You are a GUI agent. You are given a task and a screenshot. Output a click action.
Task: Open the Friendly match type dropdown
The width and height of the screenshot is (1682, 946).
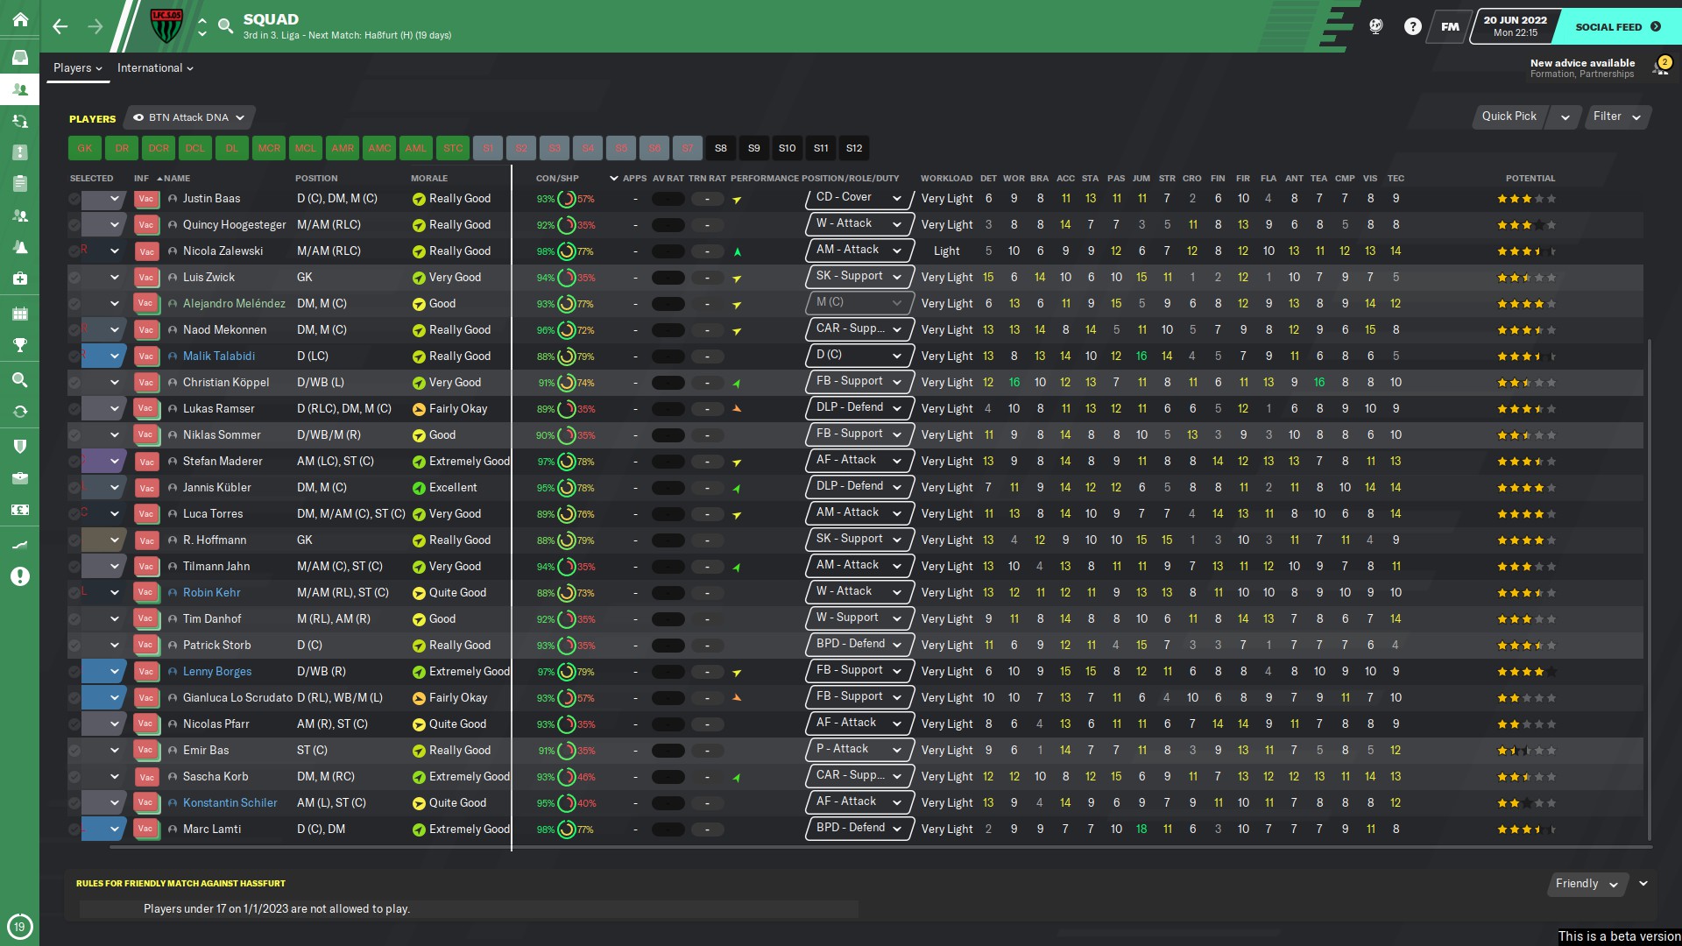[1587, 884]
